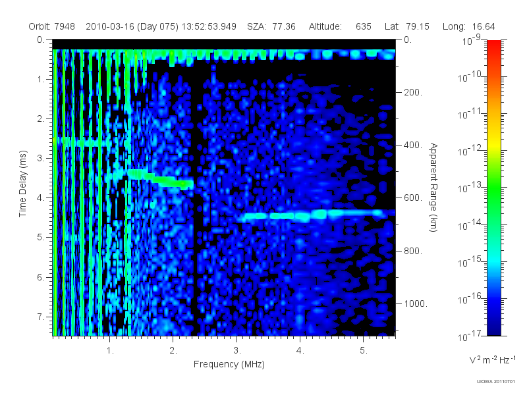This screenshot has height=395, width=527.
Task: Click the 'Altitude:' label
Action: [325, 26]
